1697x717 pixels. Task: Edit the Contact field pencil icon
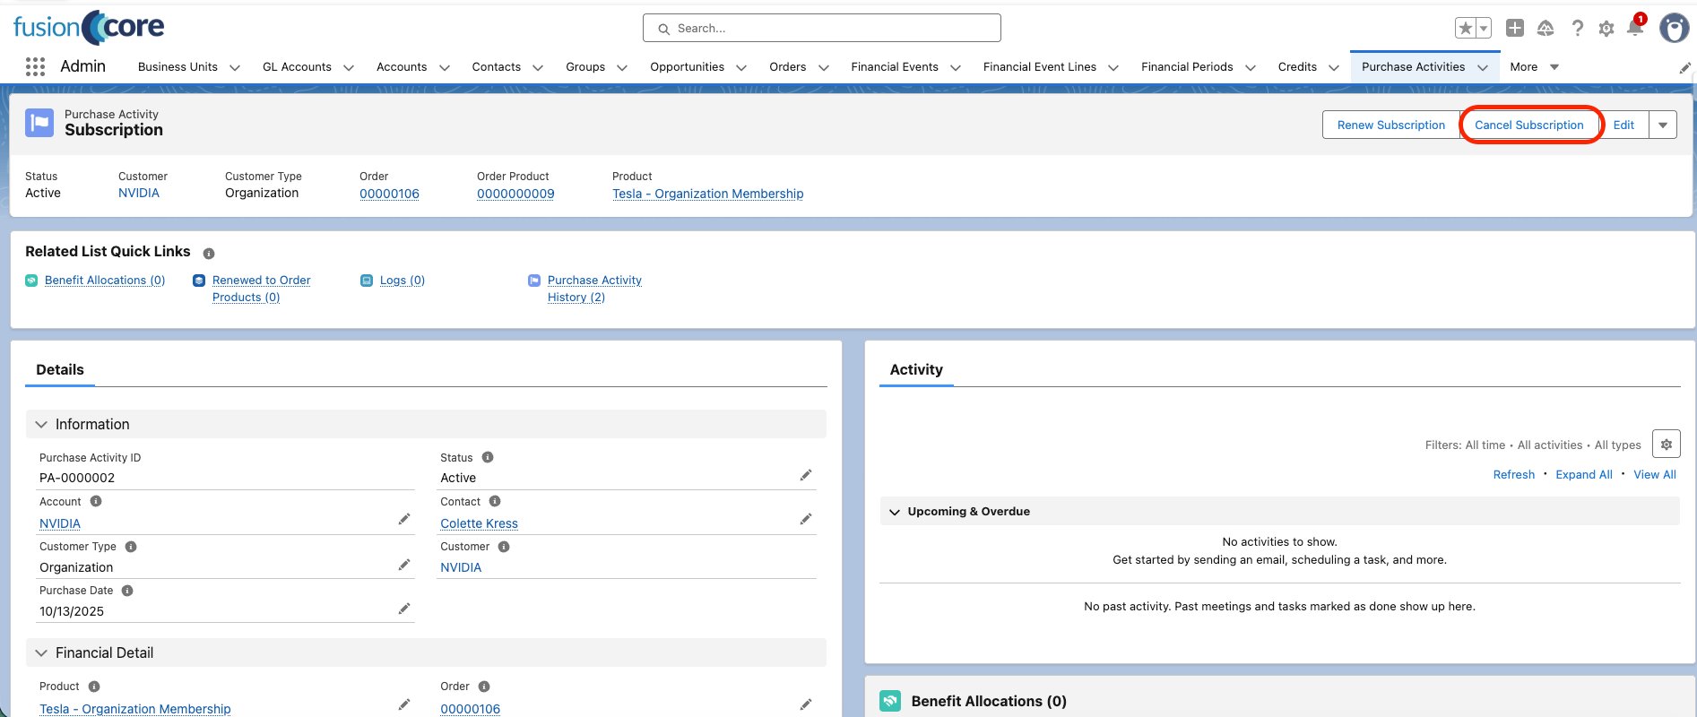point(806,519)
